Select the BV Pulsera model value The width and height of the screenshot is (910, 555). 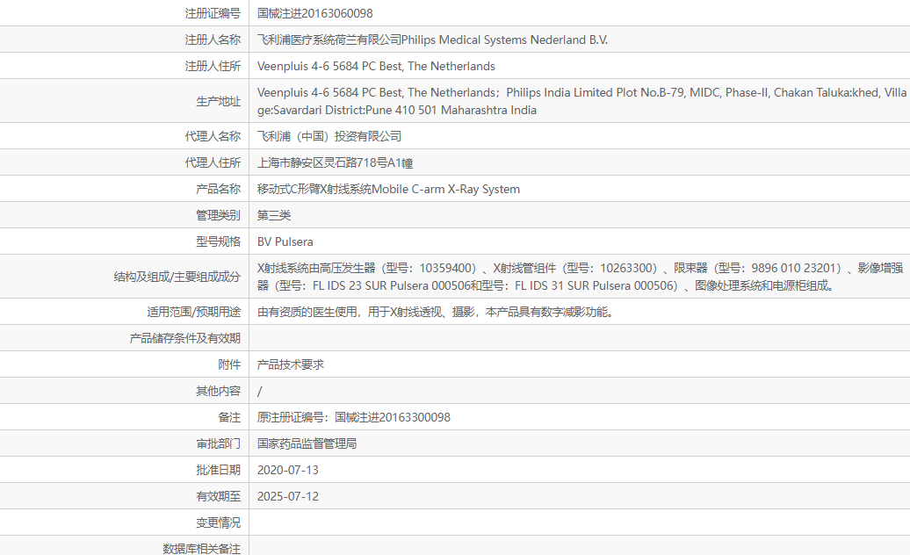coord(285,241)
